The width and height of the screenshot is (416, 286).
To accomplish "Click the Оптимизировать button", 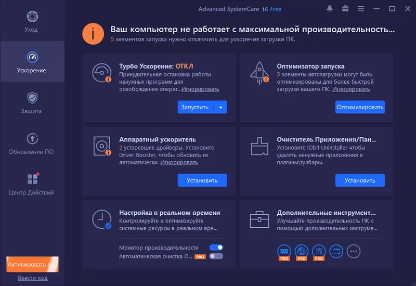I will coord(360,107).
